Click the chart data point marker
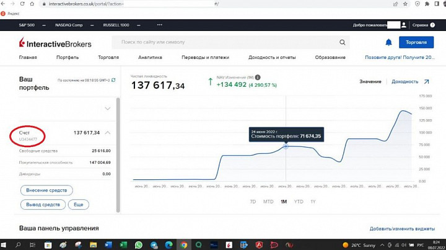446x250 pixels. 286,146
